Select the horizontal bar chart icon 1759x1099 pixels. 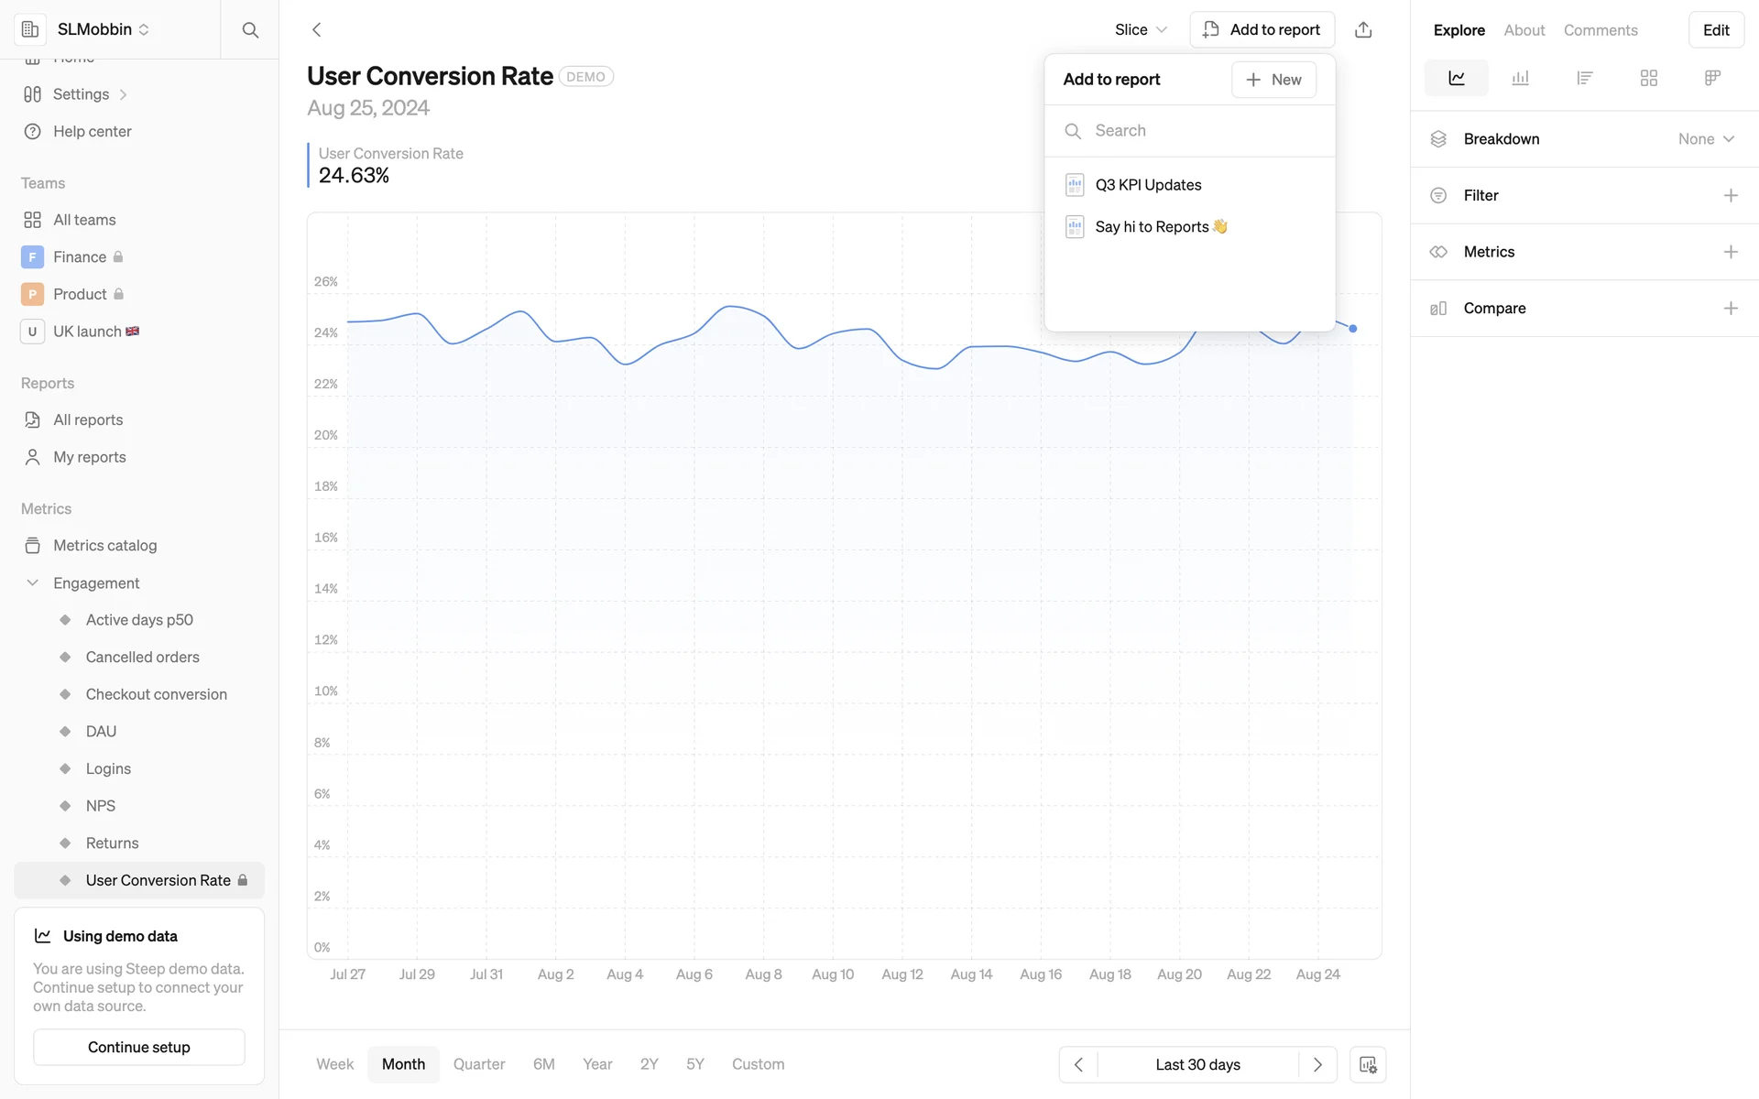click(1584, 78)
